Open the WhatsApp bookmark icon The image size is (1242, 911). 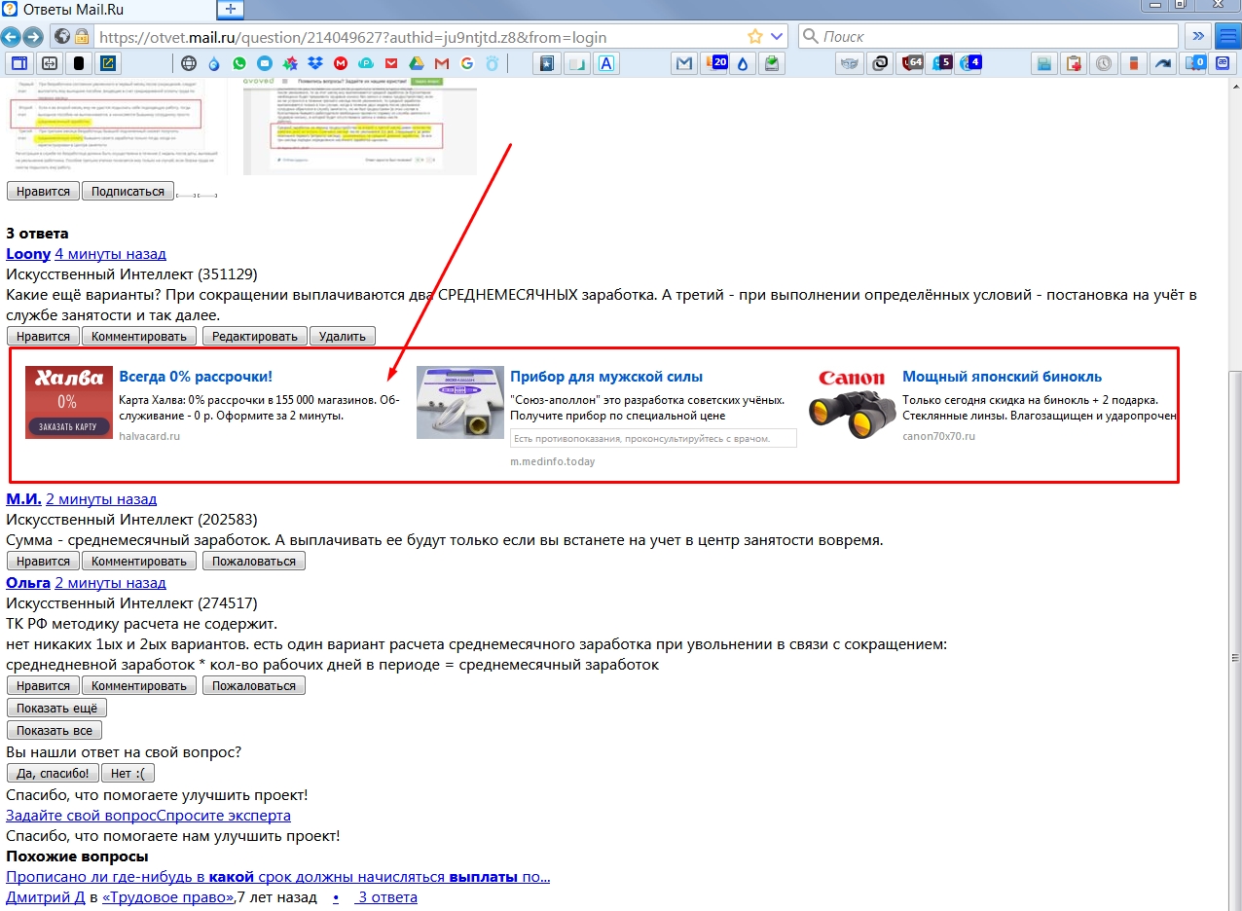click(x=238, y=64)
